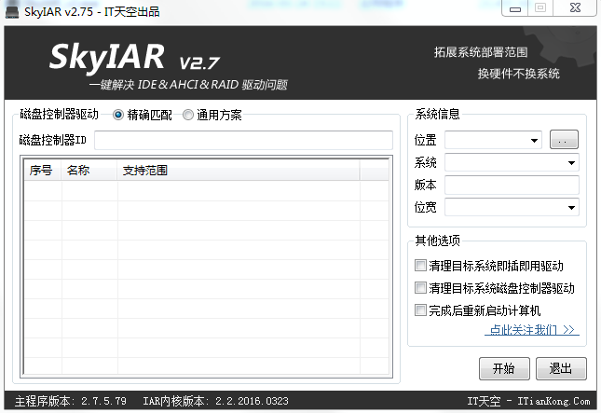Image resolution: width=601 pixels, height=413 pixels.
Task: Click the 版本 text field
Action: [512, 185]
